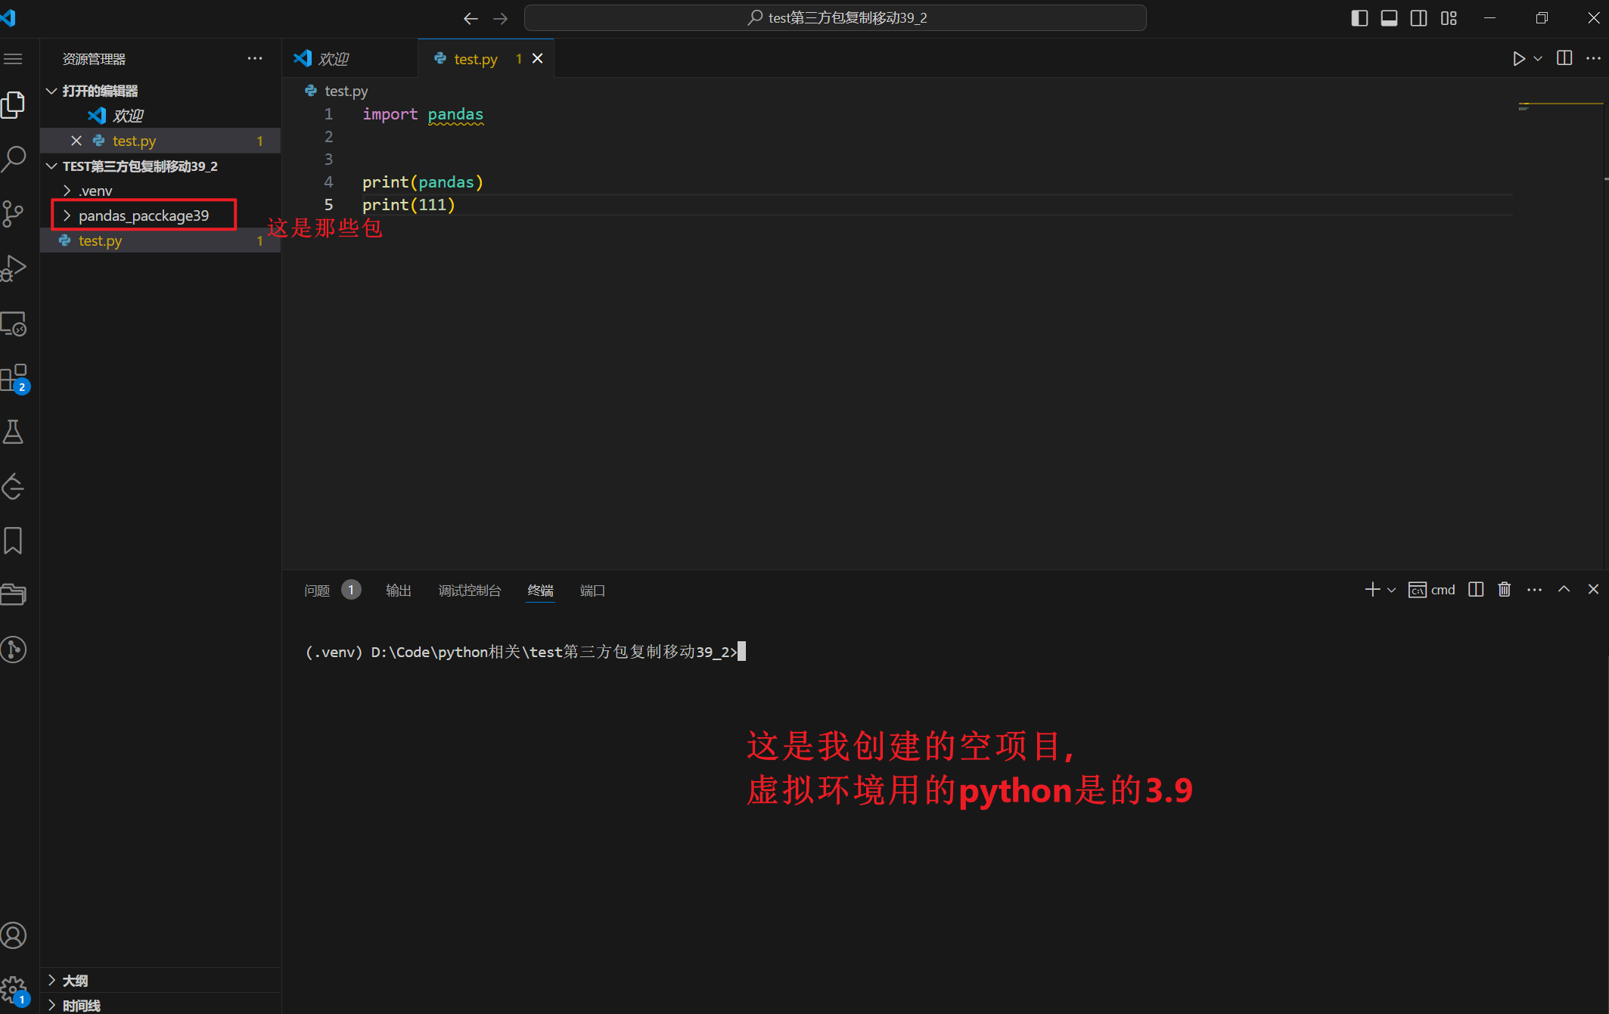Open terminal panel more actions
This screenshot has width=1609, height=1014.
tap(1534, 590)
